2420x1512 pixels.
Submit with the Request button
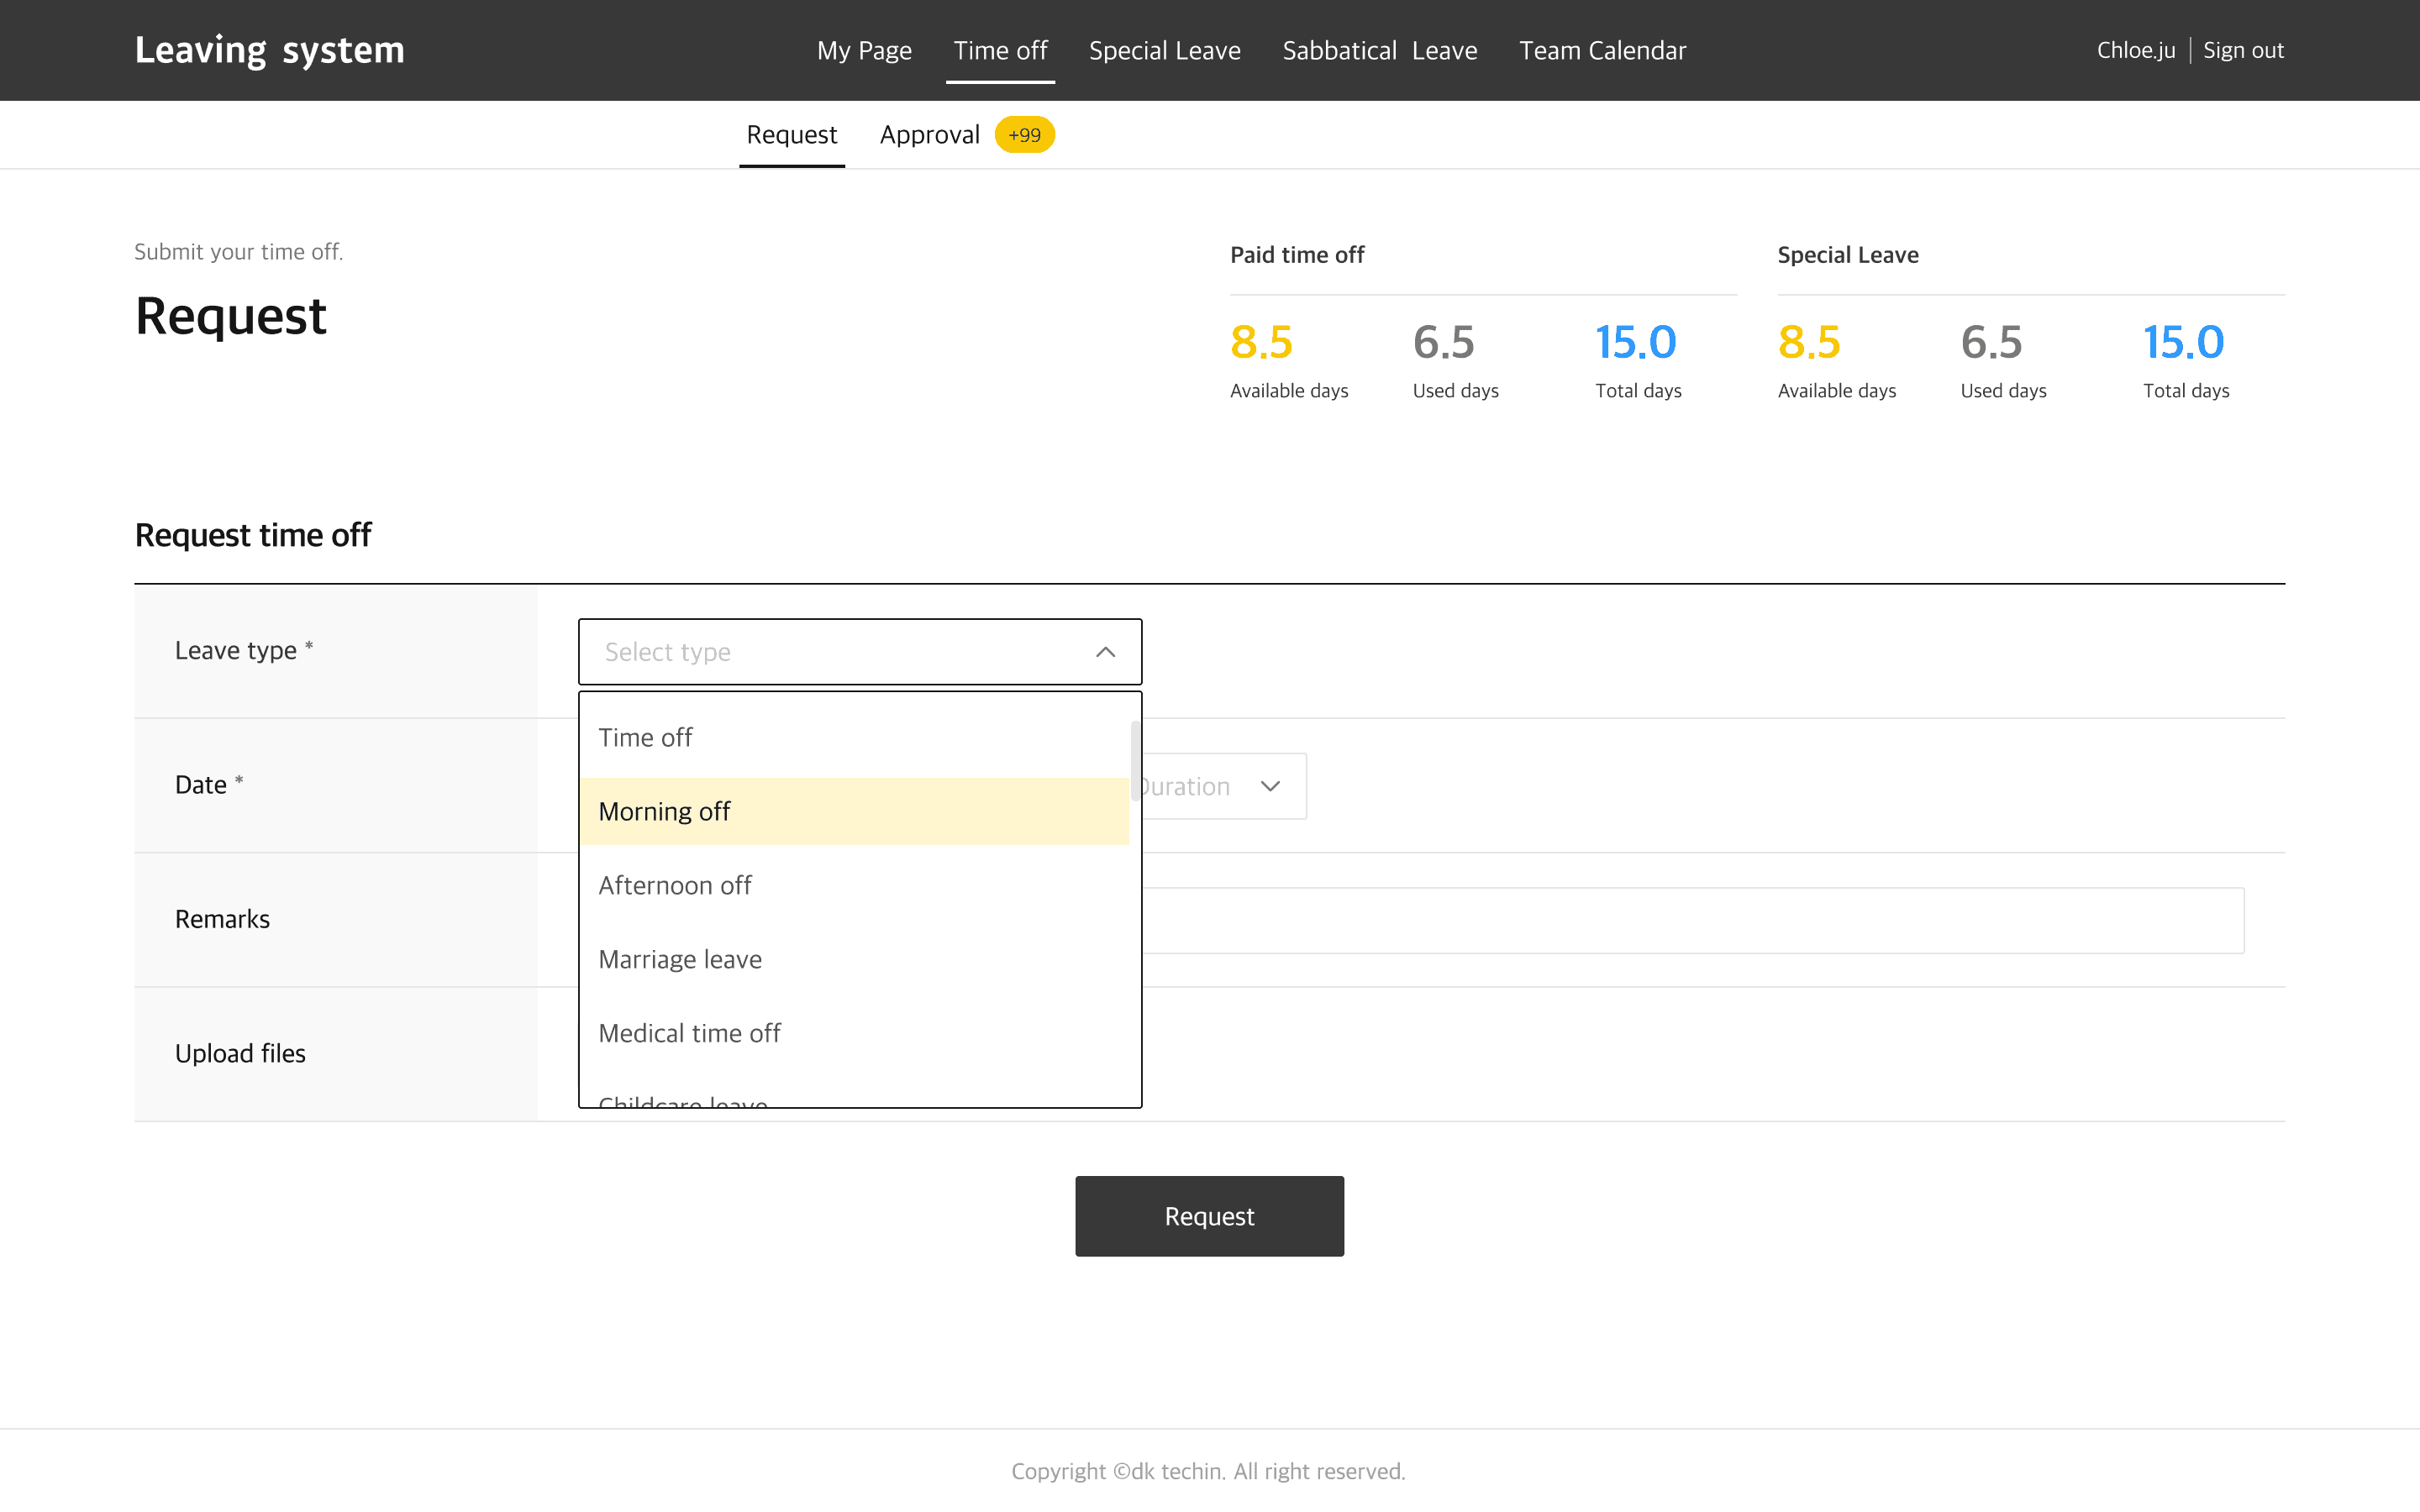[1209, 1216]
